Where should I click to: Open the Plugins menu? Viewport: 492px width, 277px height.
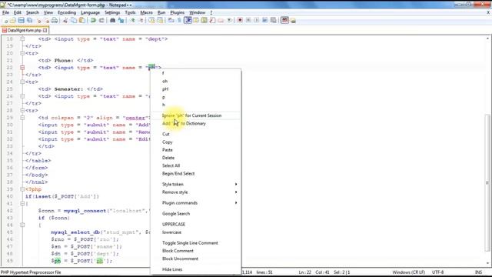(178, 12)
